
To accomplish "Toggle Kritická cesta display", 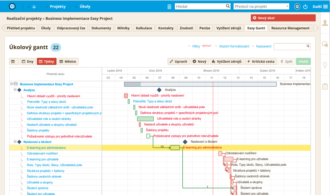I will [x=260, y=61].
